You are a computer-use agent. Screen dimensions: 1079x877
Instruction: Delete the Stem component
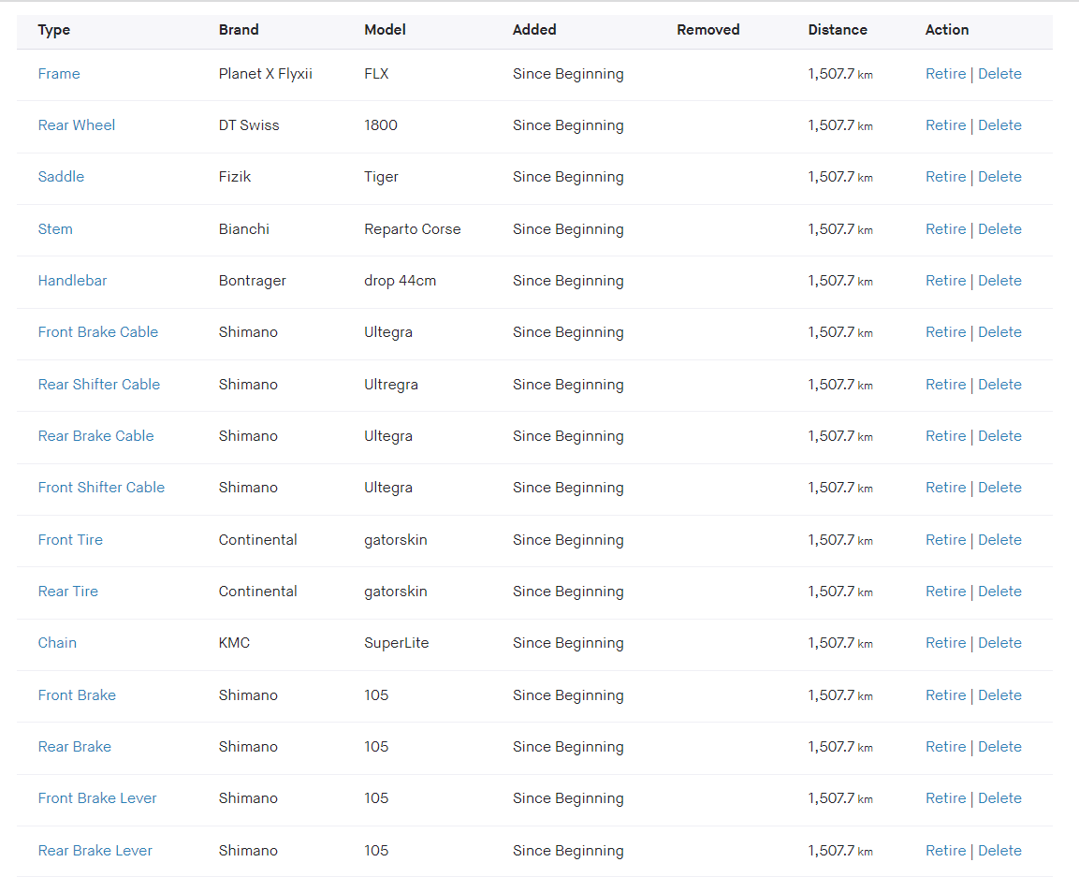coord(999,229)
